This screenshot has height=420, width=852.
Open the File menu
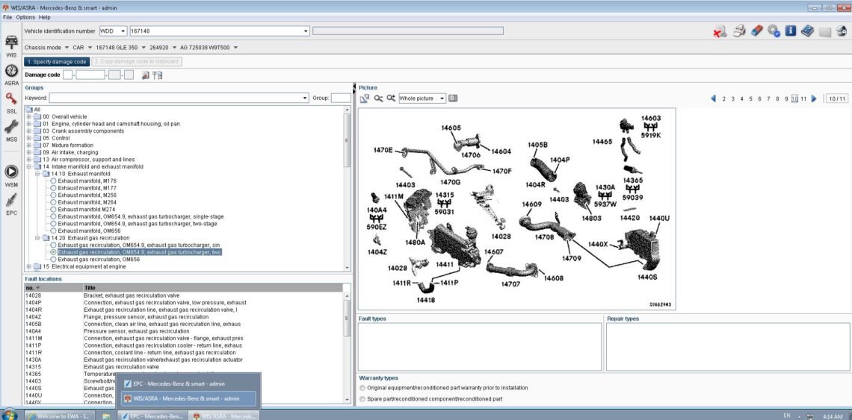(x=7, y=17)
